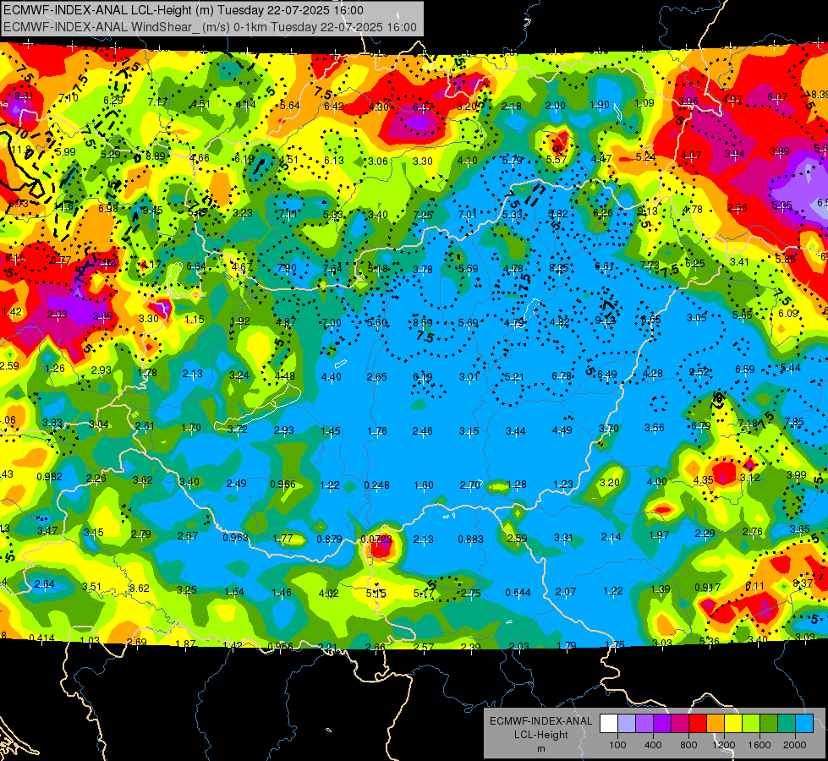Click the wind shear value '0.883'
The image size is (828, 761).
(470, 539)
